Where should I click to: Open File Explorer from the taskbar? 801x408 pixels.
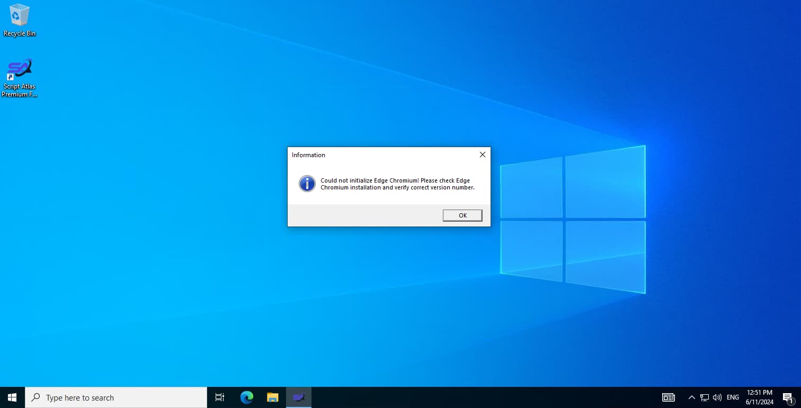click(x=272, y=397)
